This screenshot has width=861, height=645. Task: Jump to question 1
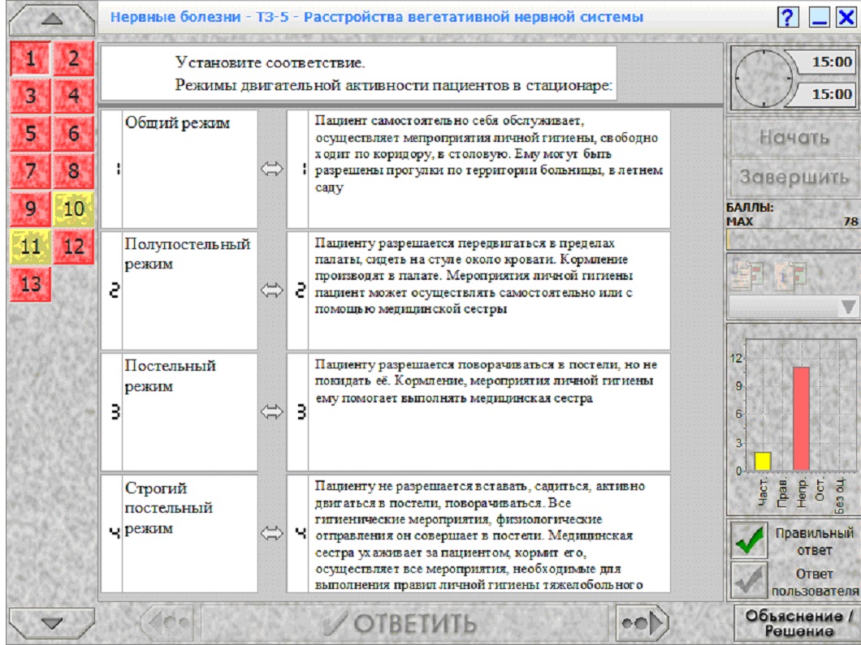pyautogui.click(x=30, y=58)
